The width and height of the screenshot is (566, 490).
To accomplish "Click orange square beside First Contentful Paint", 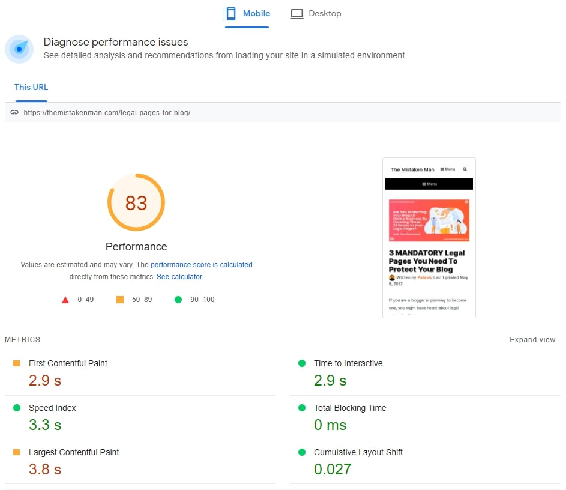I will (x=16, y=363).
